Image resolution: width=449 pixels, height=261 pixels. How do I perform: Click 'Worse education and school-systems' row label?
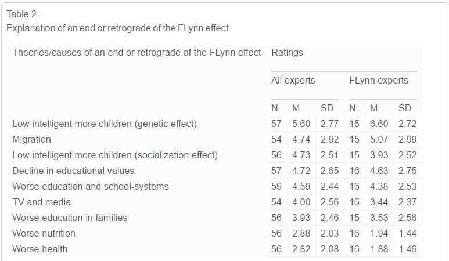(90, 186)
